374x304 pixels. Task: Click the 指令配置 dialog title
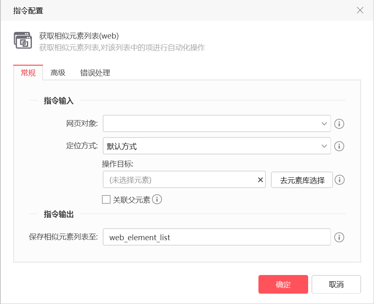[x=28, y=11]
